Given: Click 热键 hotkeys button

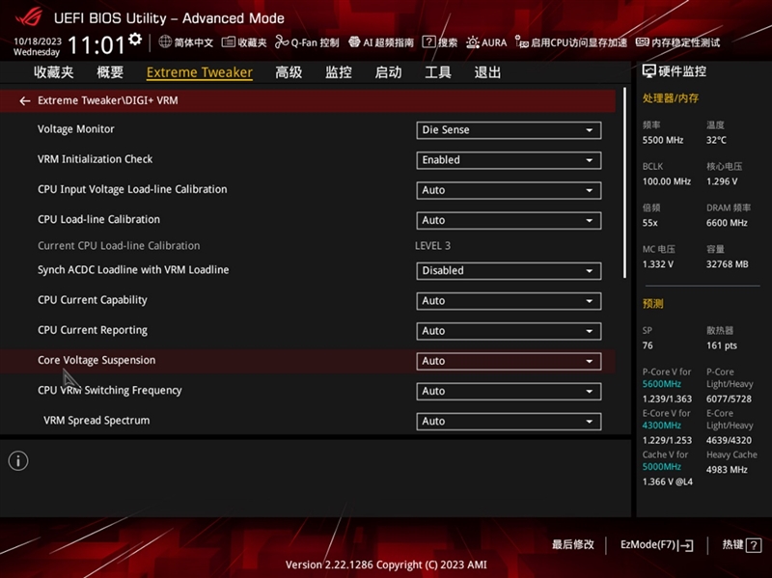Looking at the screenshot, I should 741,545.
